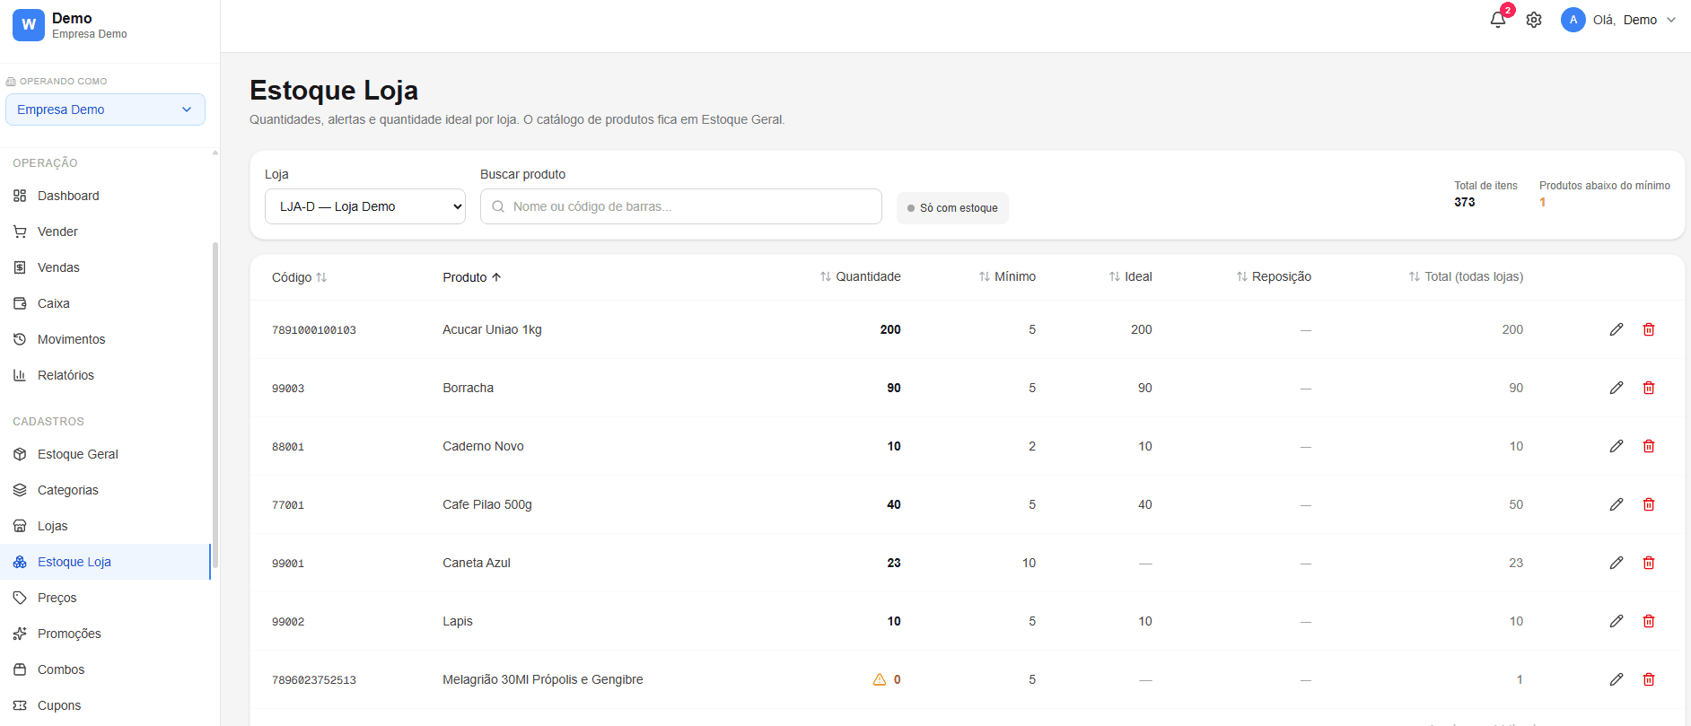
Task: Open settings gear icon in header
Action: coord(1534,20)
